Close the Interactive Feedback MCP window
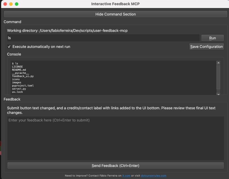 coord(5,4)
